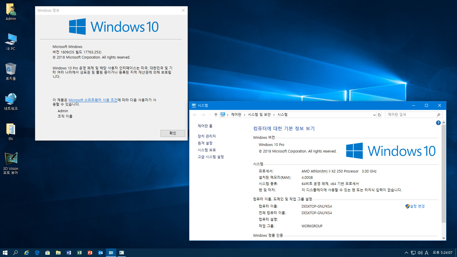The height and width of the screenshot is (257, 457).
Task: Click search magnifier in 제어판 검색 box
Action: [x=439, y=115]
